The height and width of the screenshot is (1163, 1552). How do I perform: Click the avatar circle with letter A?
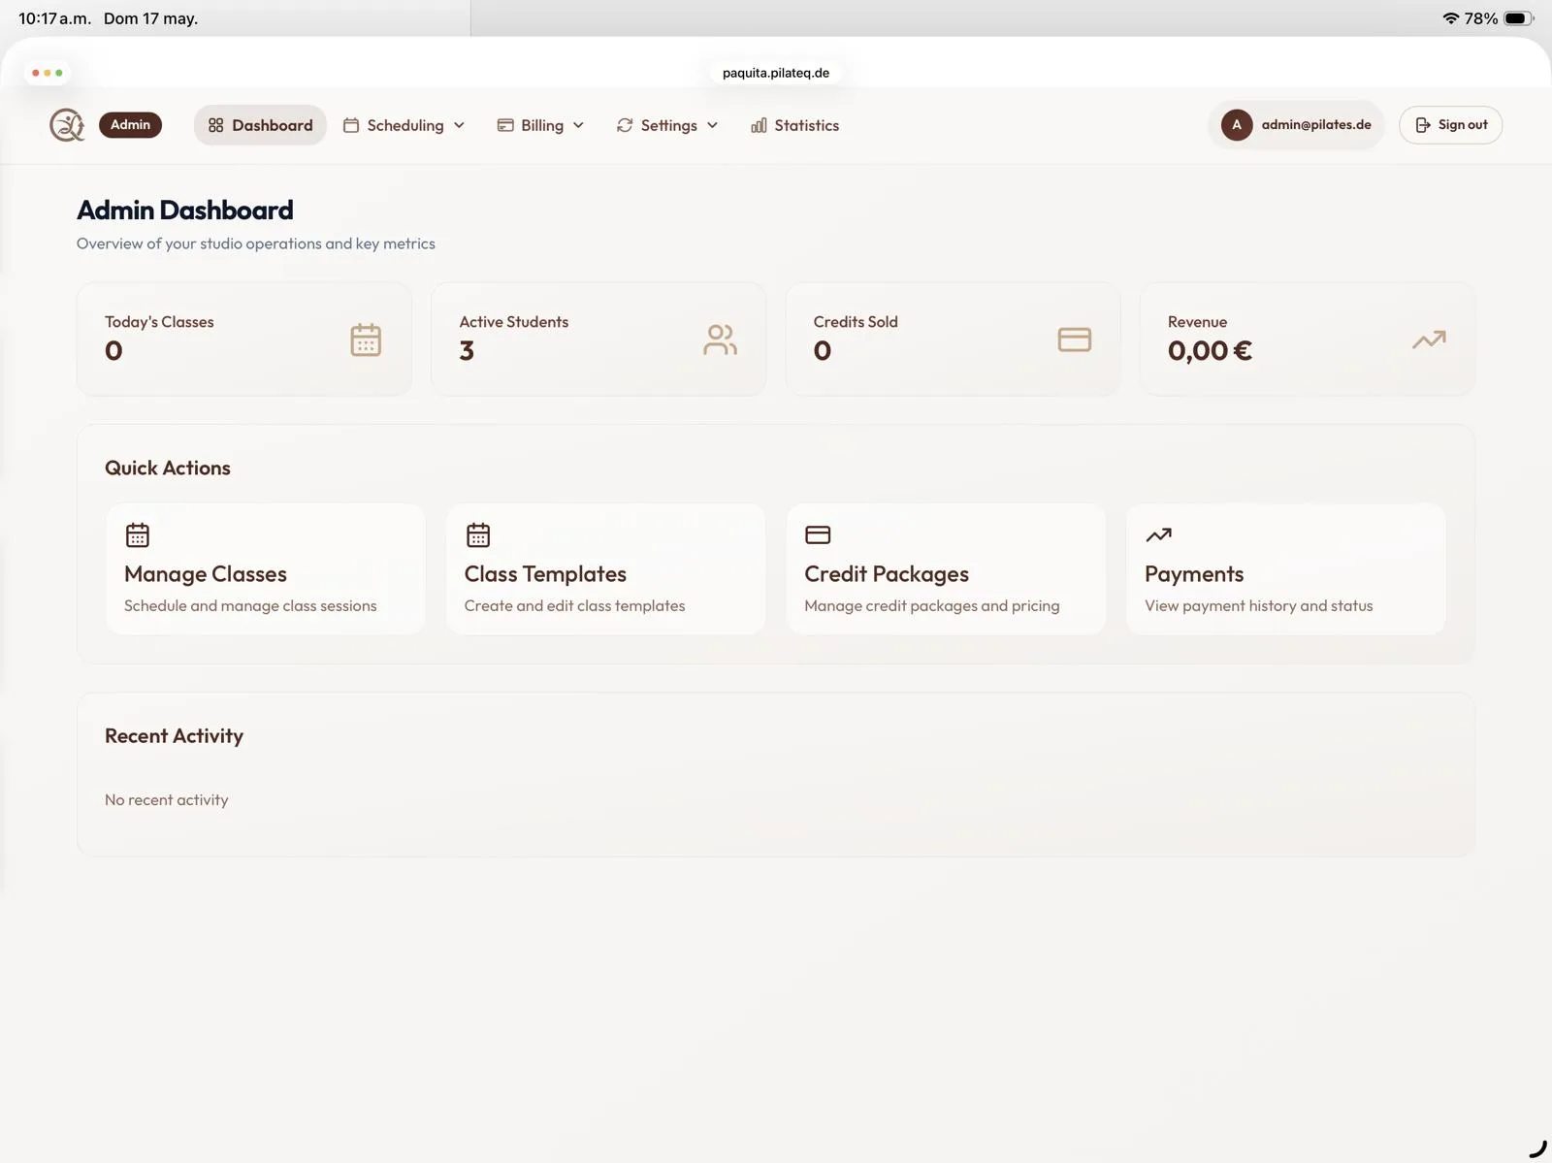click(x=1237, y=125)
